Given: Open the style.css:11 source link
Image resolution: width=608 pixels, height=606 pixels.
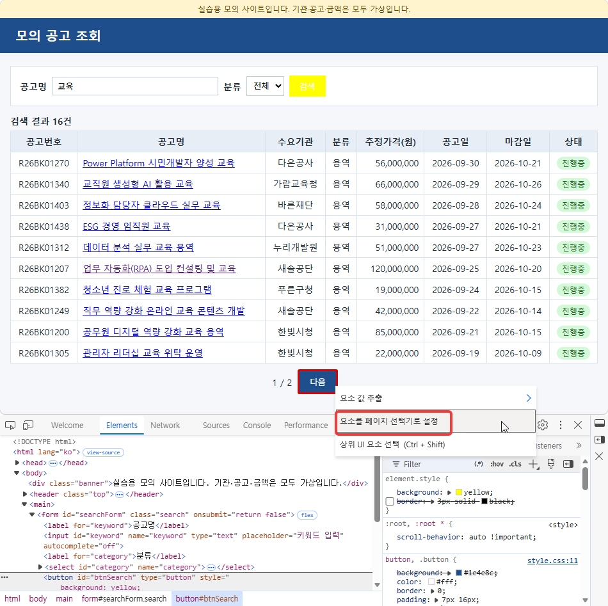Looking at the screenshot, I should 552,561.
